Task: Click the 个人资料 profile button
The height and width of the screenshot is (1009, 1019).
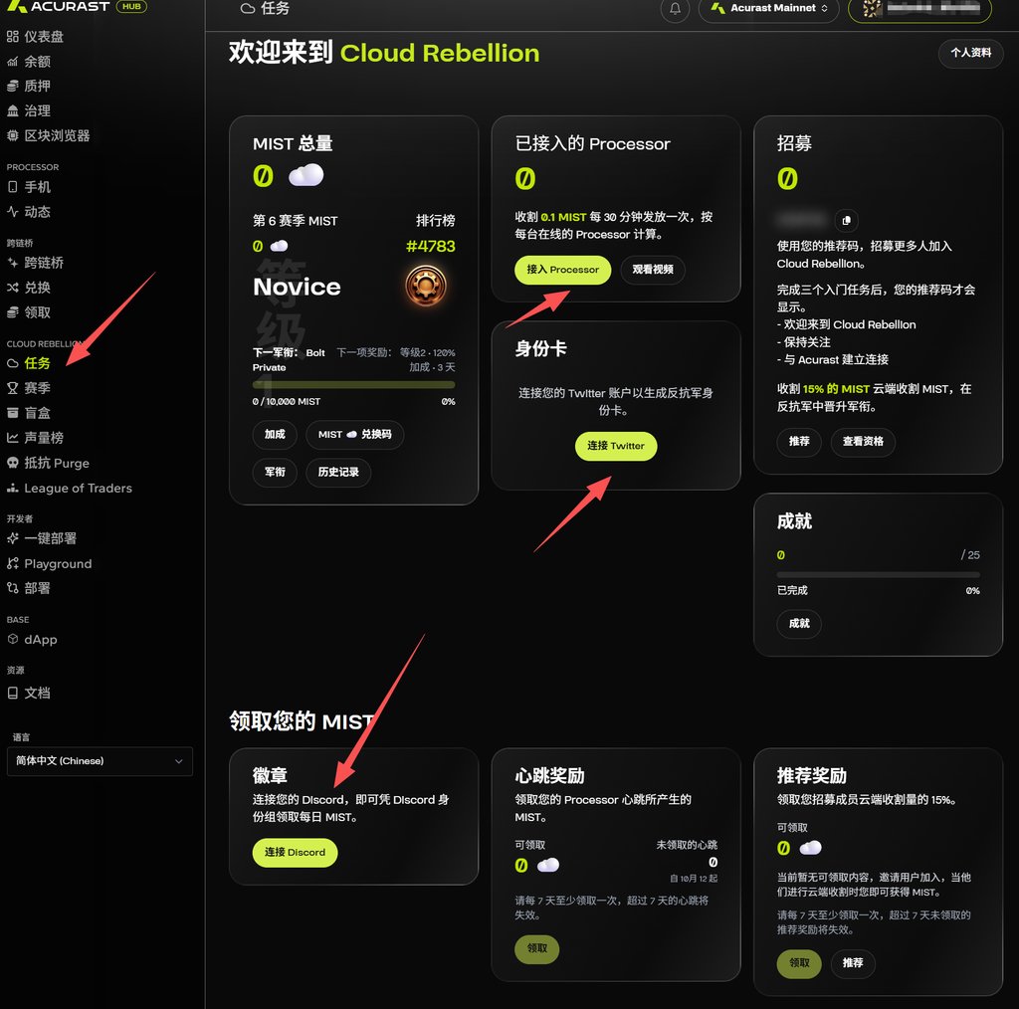Action: pyautogui.click(x=971, y=53)
